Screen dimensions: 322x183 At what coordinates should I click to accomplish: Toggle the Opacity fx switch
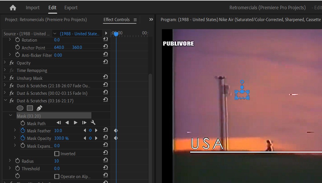pyautogui.click(x=12, y=63)
